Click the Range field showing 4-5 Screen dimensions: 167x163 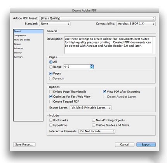[x=77, y=67]
